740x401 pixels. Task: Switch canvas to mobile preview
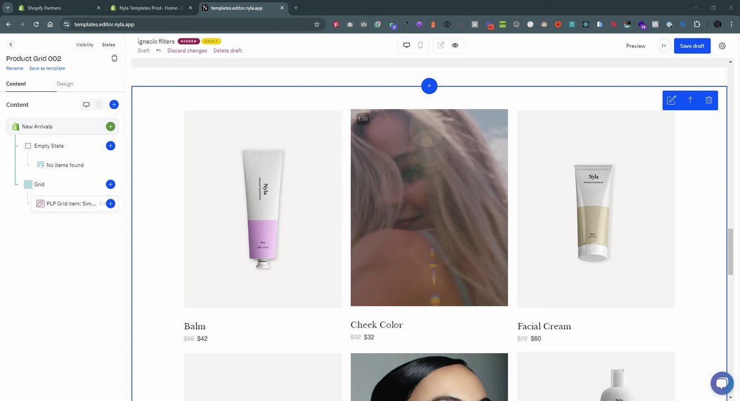pyautogui.click(x=420, y=46)
